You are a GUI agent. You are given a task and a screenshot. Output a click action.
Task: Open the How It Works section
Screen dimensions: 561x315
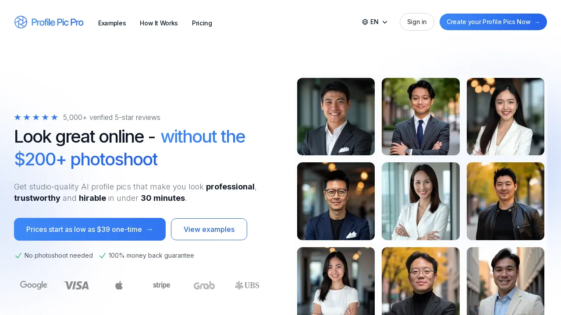159,23
